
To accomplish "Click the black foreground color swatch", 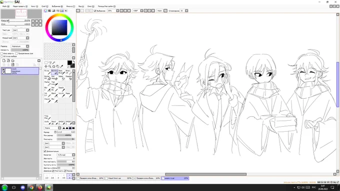I will [69, 63].
